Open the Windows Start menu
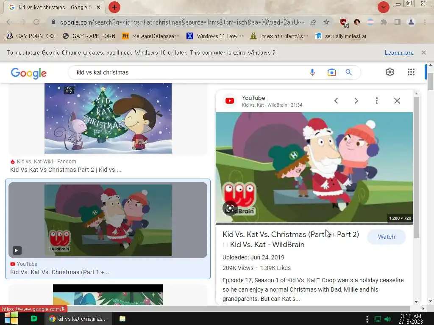 (x=11, y=318)
